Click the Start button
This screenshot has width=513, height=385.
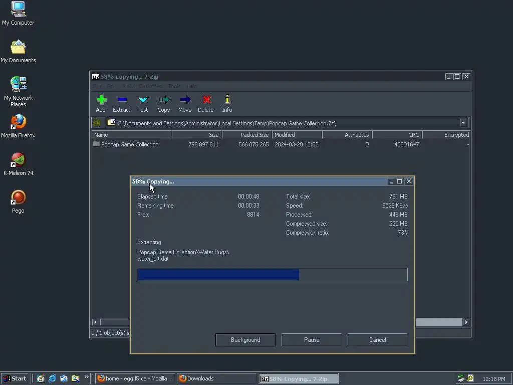15,378
